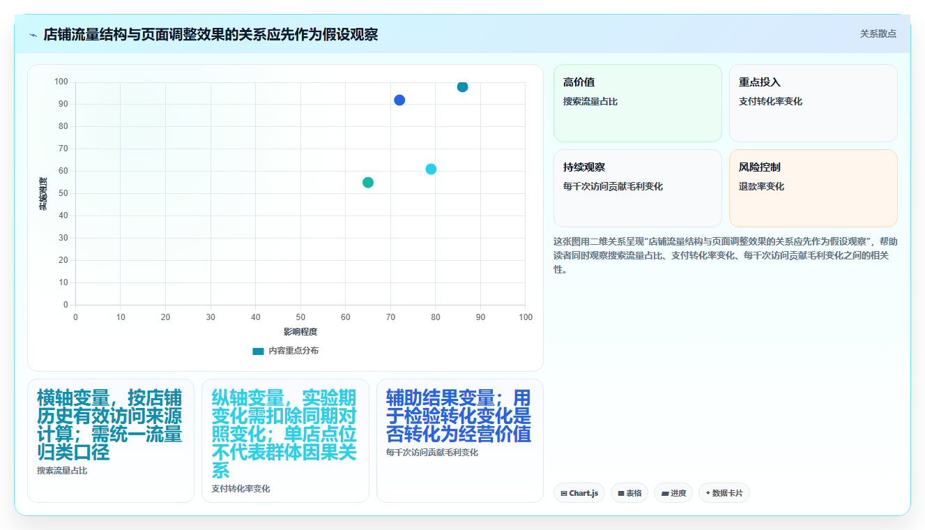Click the Chart.js chip icon
The width and height of the screenshot is (925, 530).
563,493
